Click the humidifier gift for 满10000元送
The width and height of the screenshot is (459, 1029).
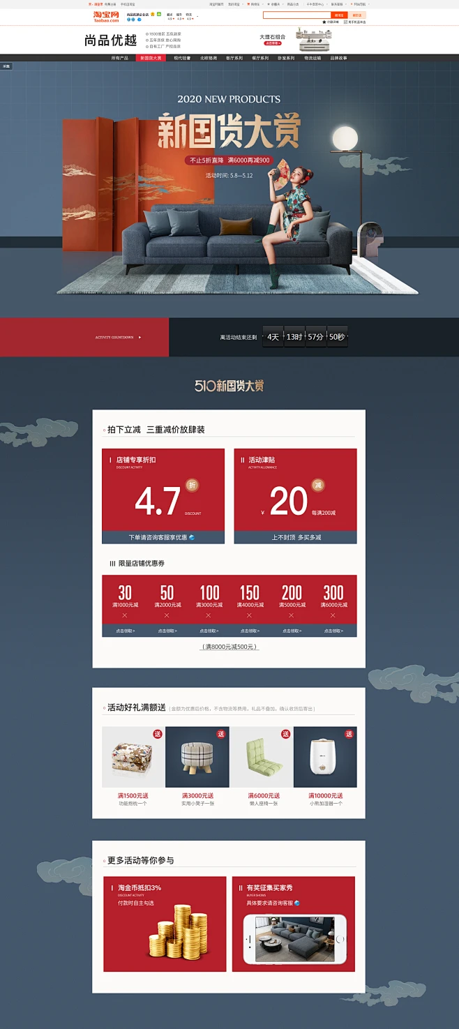[325, 757]
